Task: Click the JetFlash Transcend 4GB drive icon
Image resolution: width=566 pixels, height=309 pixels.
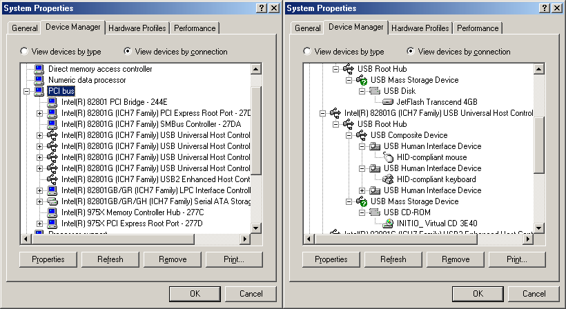Action: click(389, 102)
